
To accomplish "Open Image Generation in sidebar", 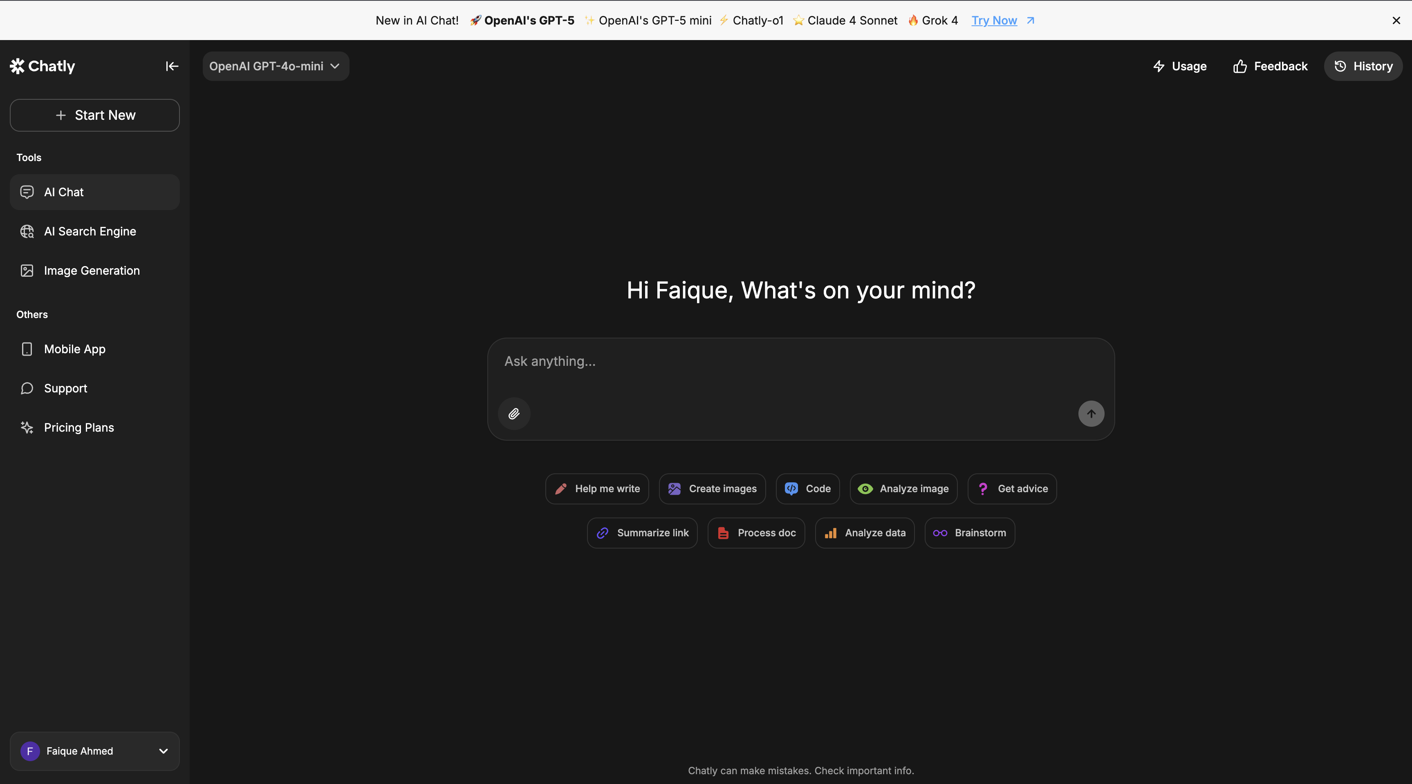I will (92, 271).
